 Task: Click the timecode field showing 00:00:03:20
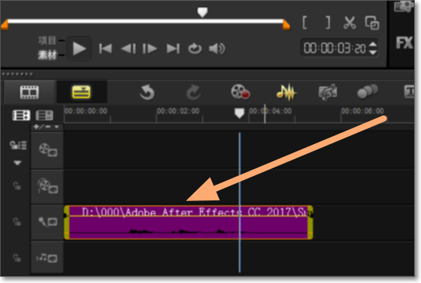point(333,48)
